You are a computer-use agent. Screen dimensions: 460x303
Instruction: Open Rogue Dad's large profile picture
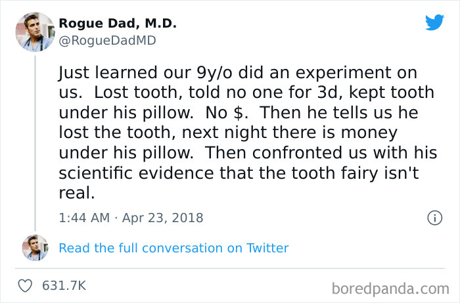pyautogui.click(x=35, y=32)
